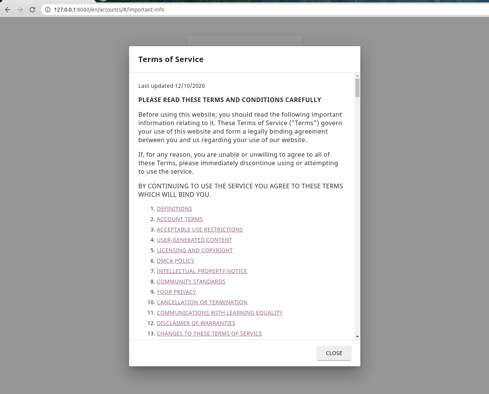
Task: Close the Terms of Service dialog
Action: (x=334, y=353)
